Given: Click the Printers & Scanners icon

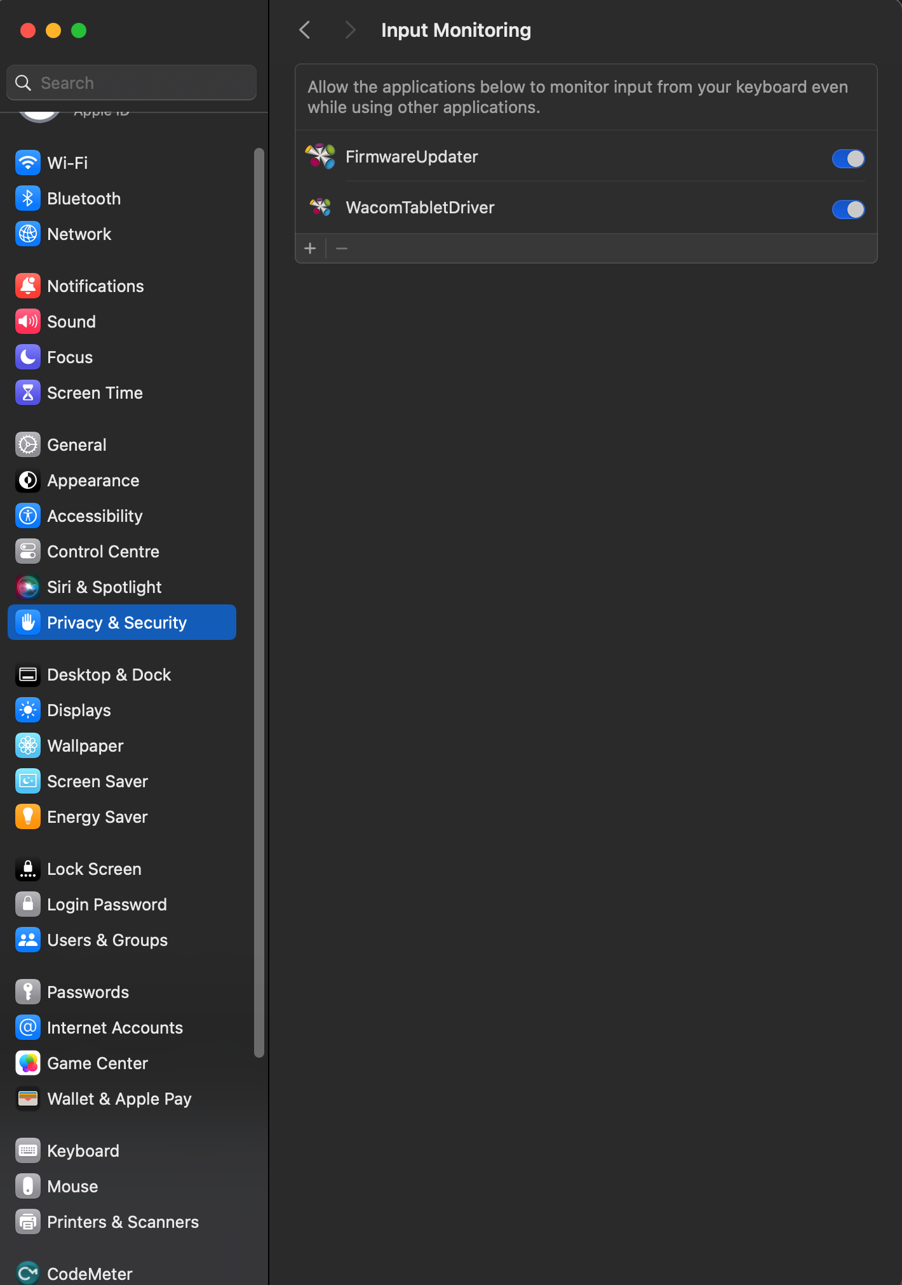Looking at the screenshot, I should tap(28, 1222).
